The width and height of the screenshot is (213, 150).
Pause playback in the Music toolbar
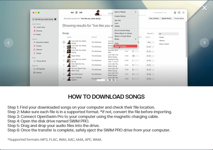point(77,13)
